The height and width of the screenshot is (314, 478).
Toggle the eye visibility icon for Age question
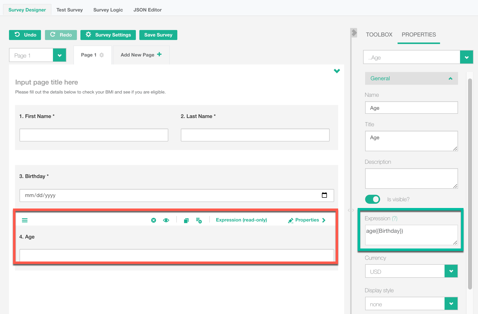[166, 220]
